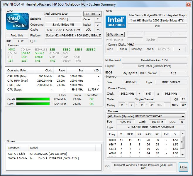Click the Clock column header in operating table
This screenshot has height=176, width=193.
tap(44, 71)
